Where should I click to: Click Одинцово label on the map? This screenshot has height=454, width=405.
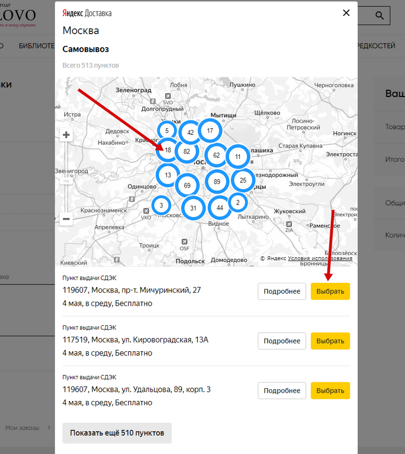[x=142, y=186]
